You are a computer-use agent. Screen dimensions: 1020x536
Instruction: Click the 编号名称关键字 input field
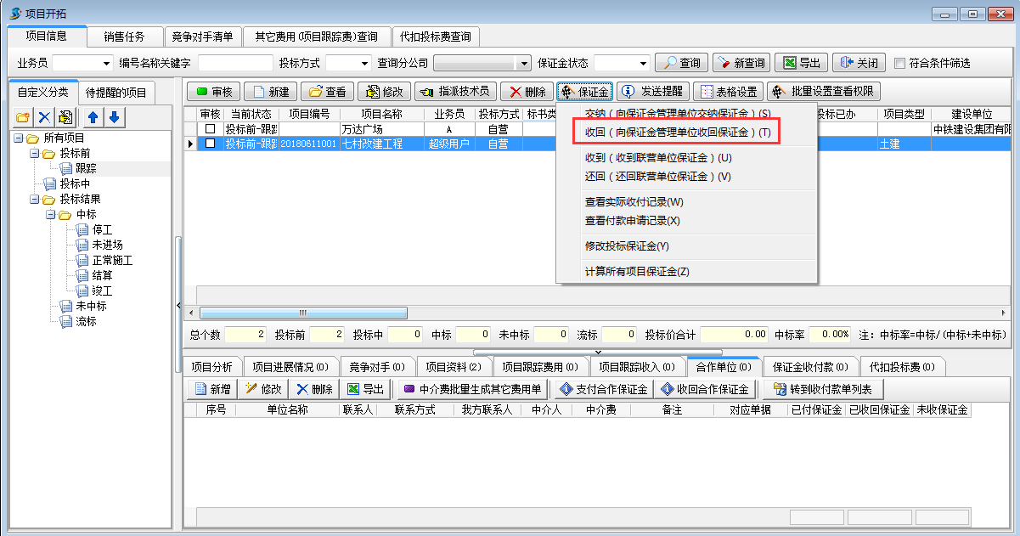point(235,63)
